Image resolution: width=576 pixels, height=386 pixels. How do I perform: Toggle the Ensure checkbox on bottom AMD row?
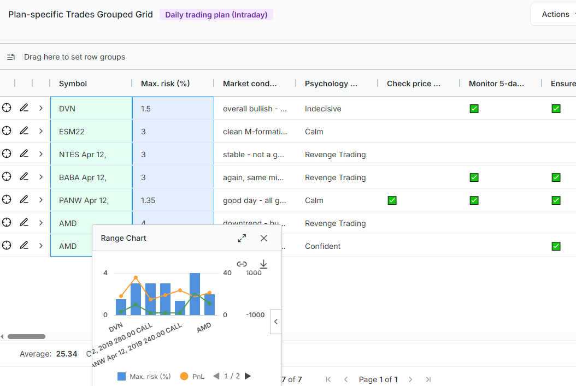tap(556, 246)
